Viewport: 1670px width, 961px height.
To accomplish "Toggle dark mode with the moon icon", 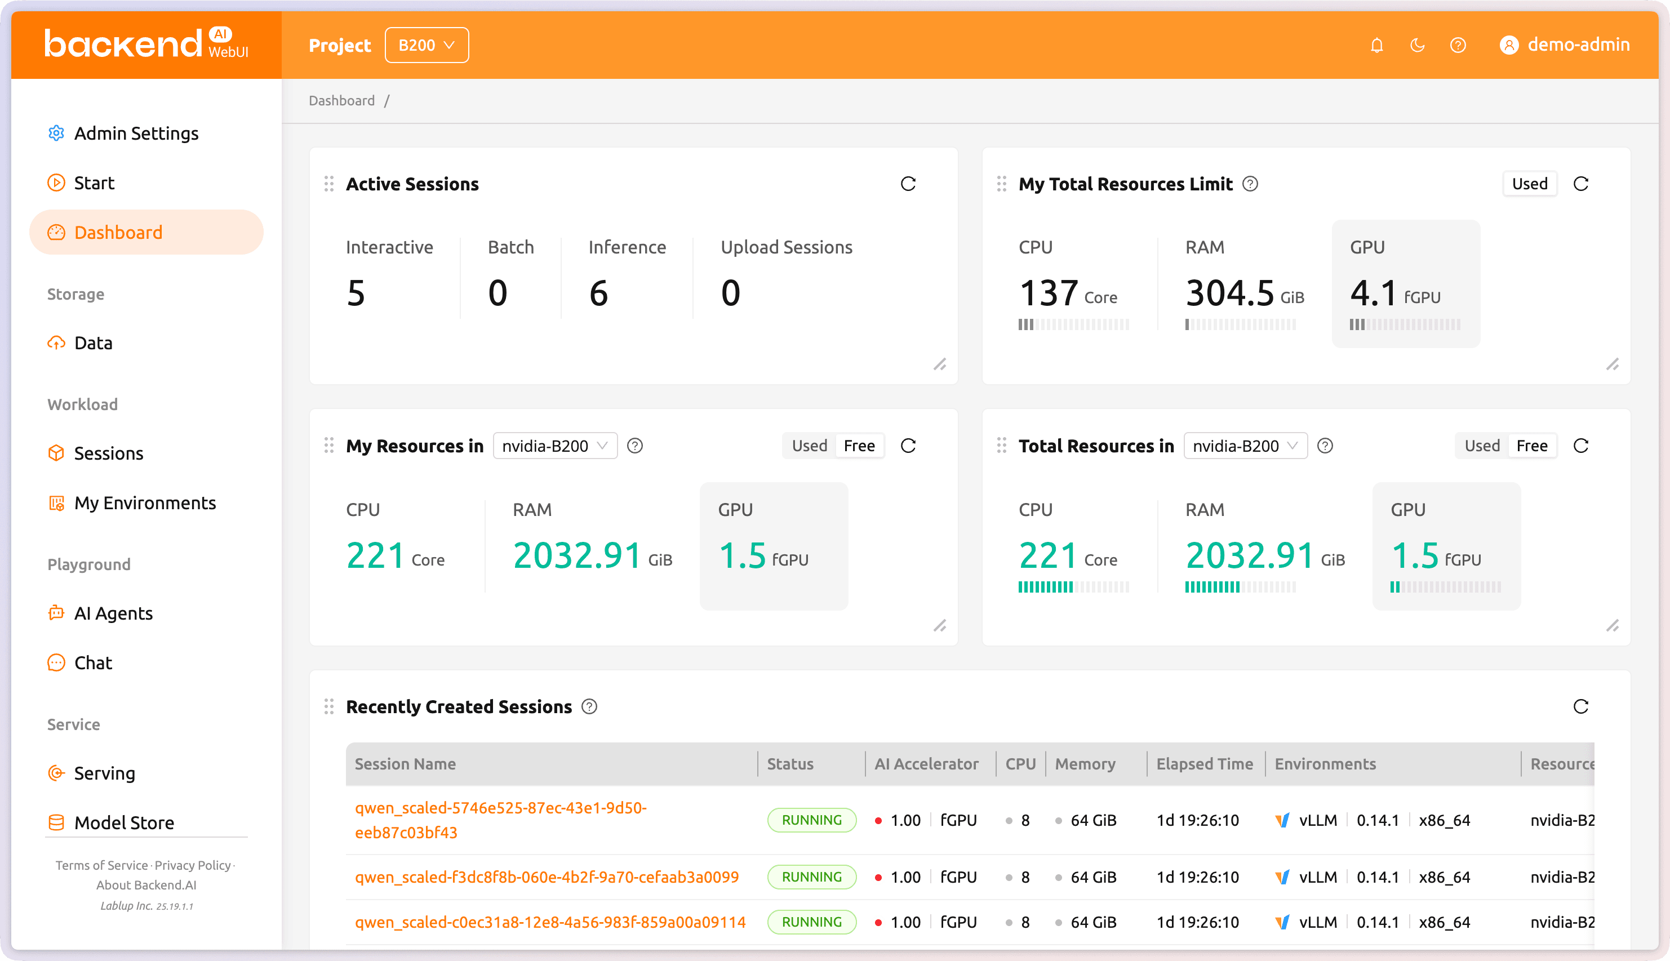I will click(1417, 45).
